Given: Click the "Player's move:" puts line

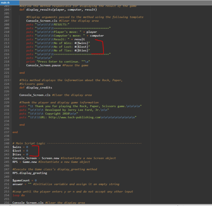Looking at the screenshot, I should pos(61,32).
